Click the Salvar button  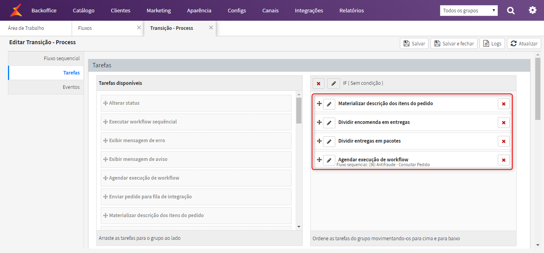[x=414, y=43]
